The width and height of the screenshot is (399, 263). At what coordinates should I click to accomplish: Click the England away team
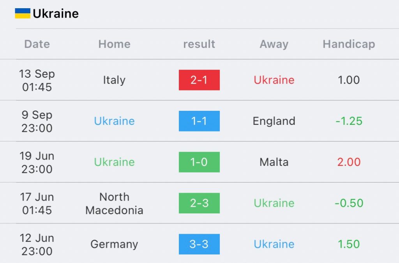pos(274,121)
